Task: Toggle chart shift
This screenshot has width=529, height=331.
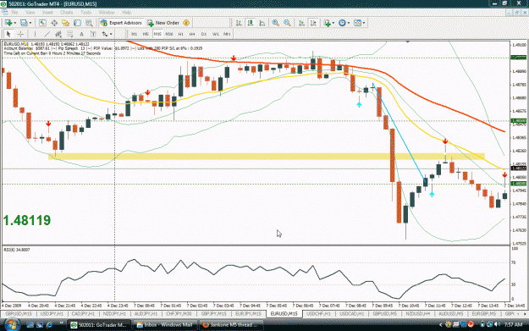Action: tap(313, 23)
